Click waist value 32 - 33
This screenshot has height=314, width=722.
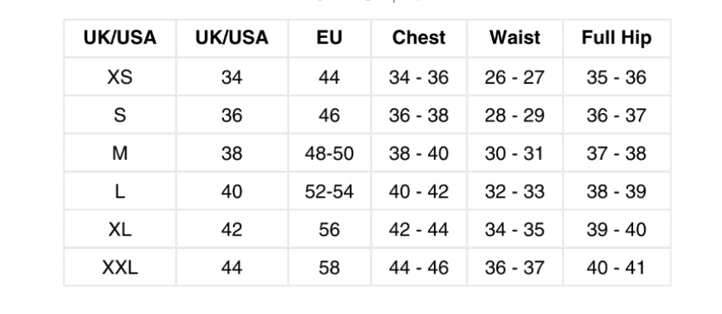click(x=515, y=191)
